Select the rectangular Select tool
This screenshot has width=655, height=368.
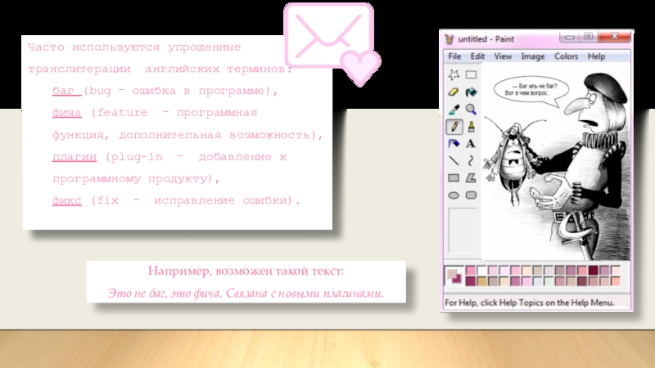tap(471, 74)
